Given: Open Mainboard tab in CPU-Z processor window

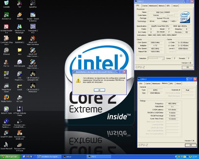Looking at the screenshot, I should [x=153, y=6].
